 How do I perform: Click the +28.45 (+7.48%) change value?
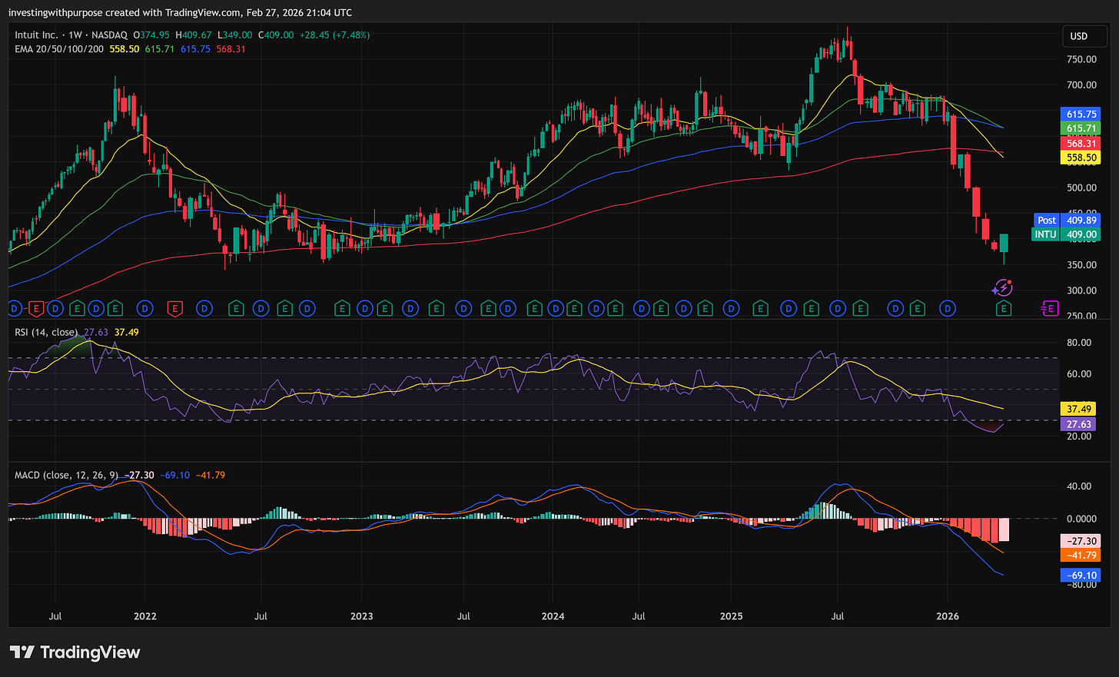(334, 35)
